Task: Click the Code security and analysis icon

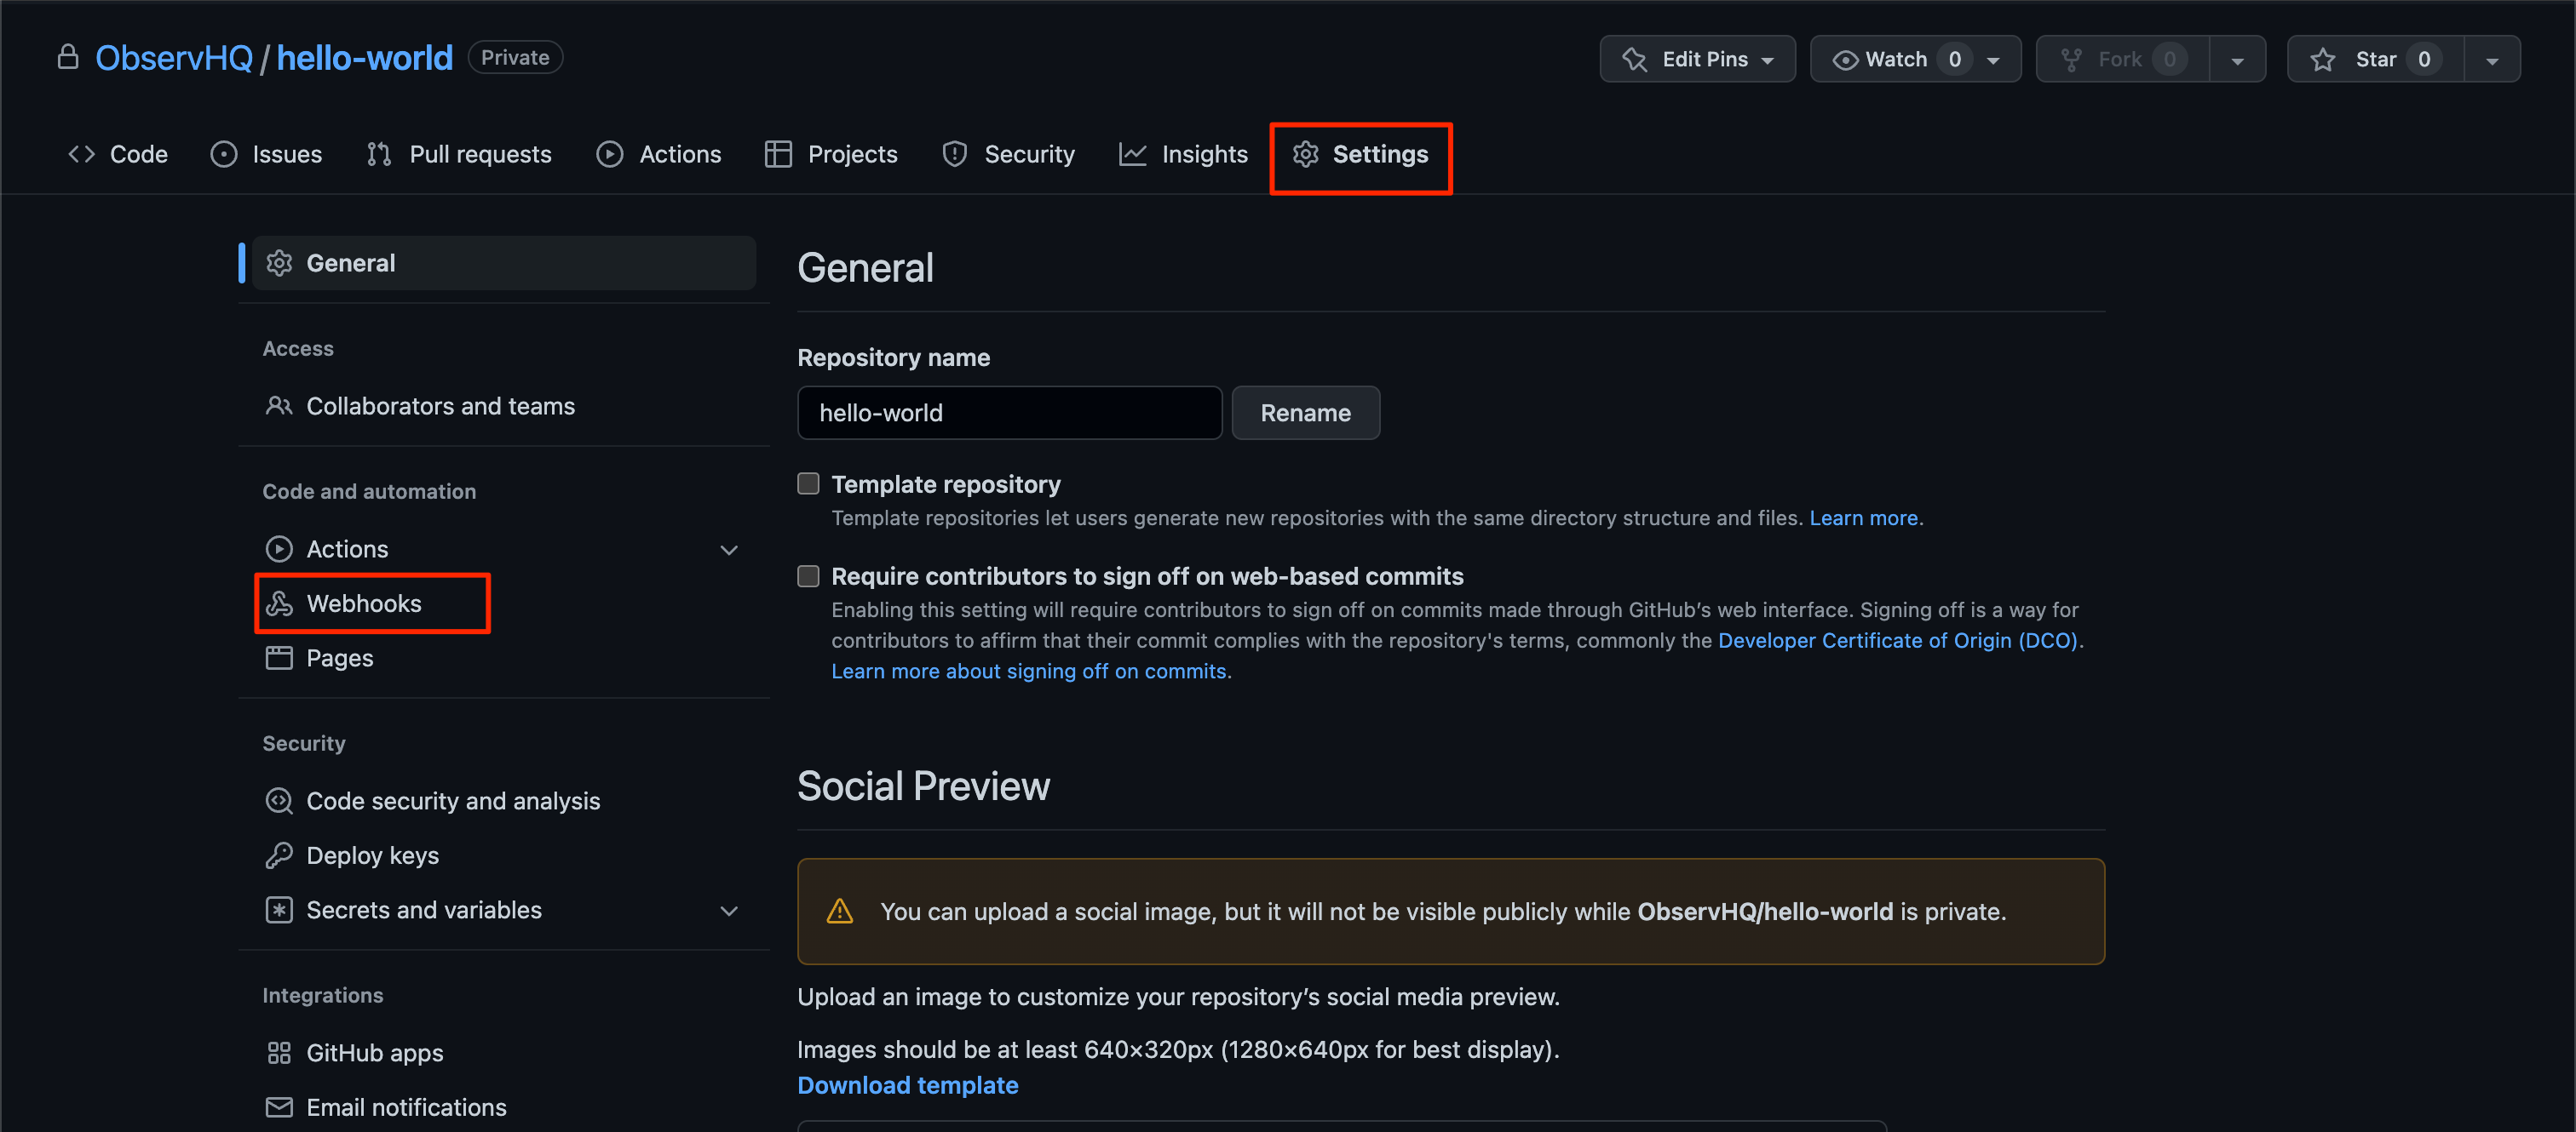Action: point(279,800)
